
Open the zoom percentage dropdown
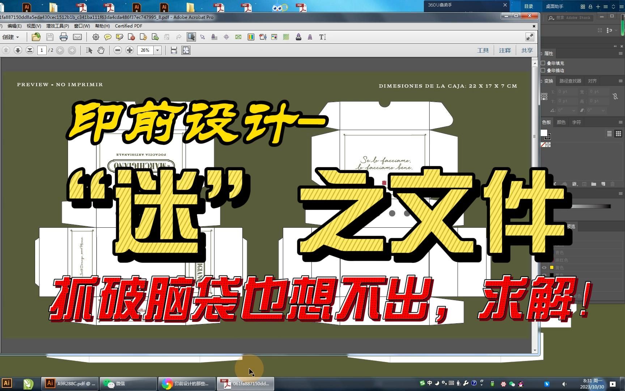click(158, 50)
